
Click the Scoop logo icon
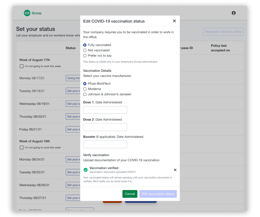click(27, 13)
